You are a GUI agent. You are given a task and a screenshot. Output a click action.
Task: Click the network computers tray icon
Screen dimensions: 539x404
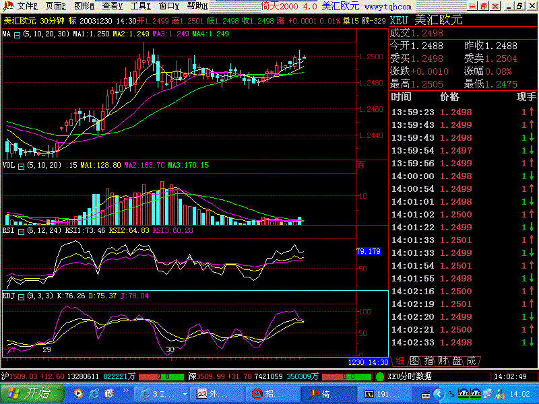pyautogui.click(x=488, y=394)
